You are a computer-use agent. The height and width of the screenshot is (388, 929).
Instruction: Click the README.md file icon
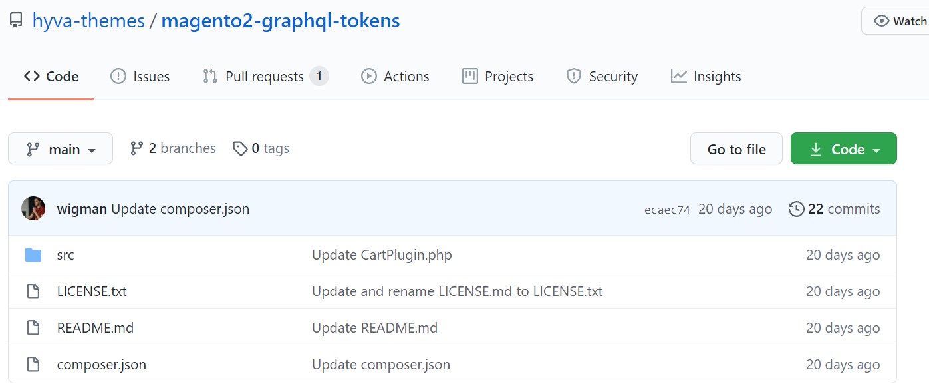click(x=33, y=328)
